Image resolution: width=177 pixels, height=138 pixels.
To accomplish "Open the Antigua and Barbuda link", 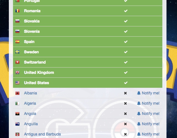I will [42, 134].
